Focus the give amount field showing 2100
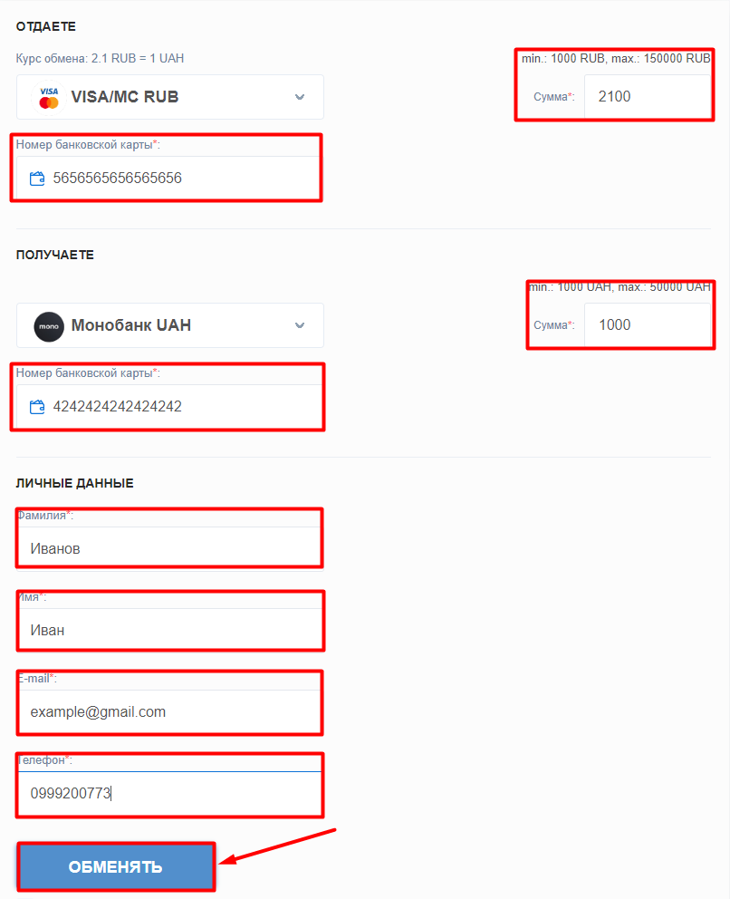The height and width of the screenshot is (899, 730). 648,96
